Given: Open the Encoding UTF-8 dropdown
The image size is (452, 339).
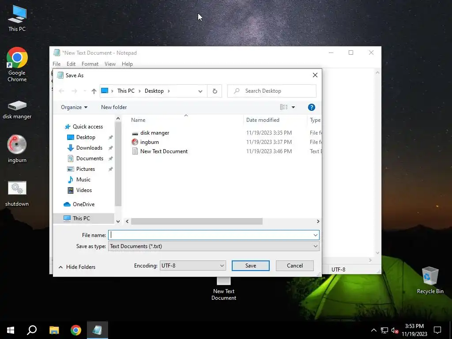Looking at the screenshot, I should click(193, 265).
